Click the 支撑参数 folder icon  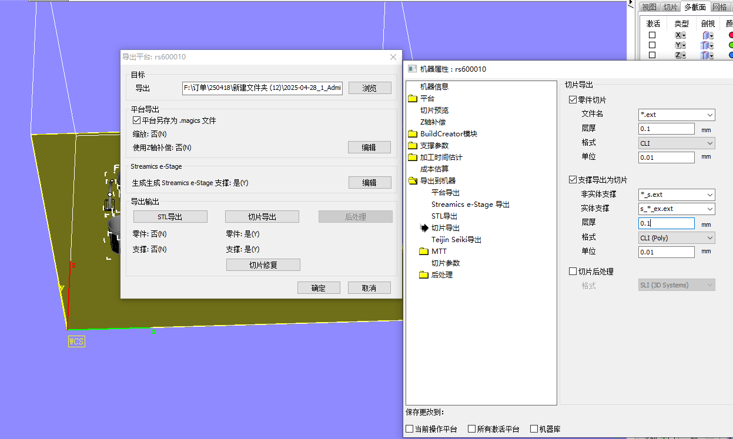[412, 146]
